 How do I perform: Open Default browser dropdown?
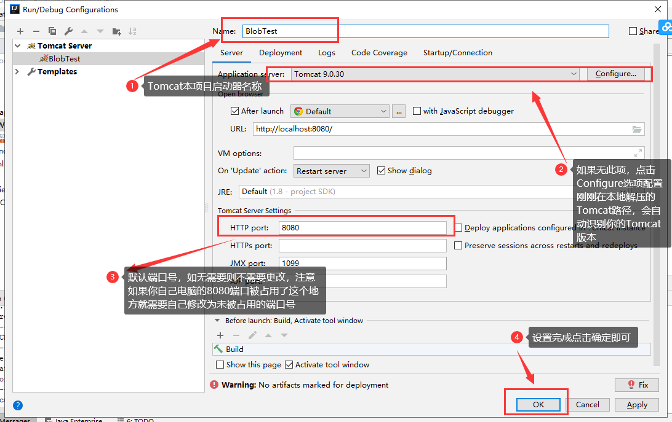340,111
